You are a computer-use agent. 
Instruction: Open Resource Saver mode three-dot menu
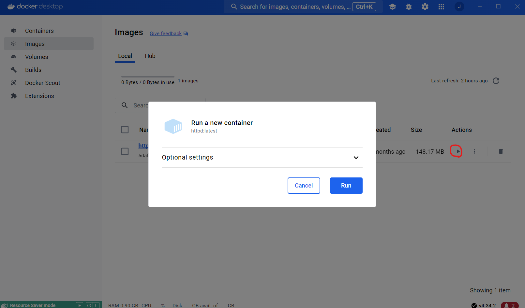[x=96, y=305]
